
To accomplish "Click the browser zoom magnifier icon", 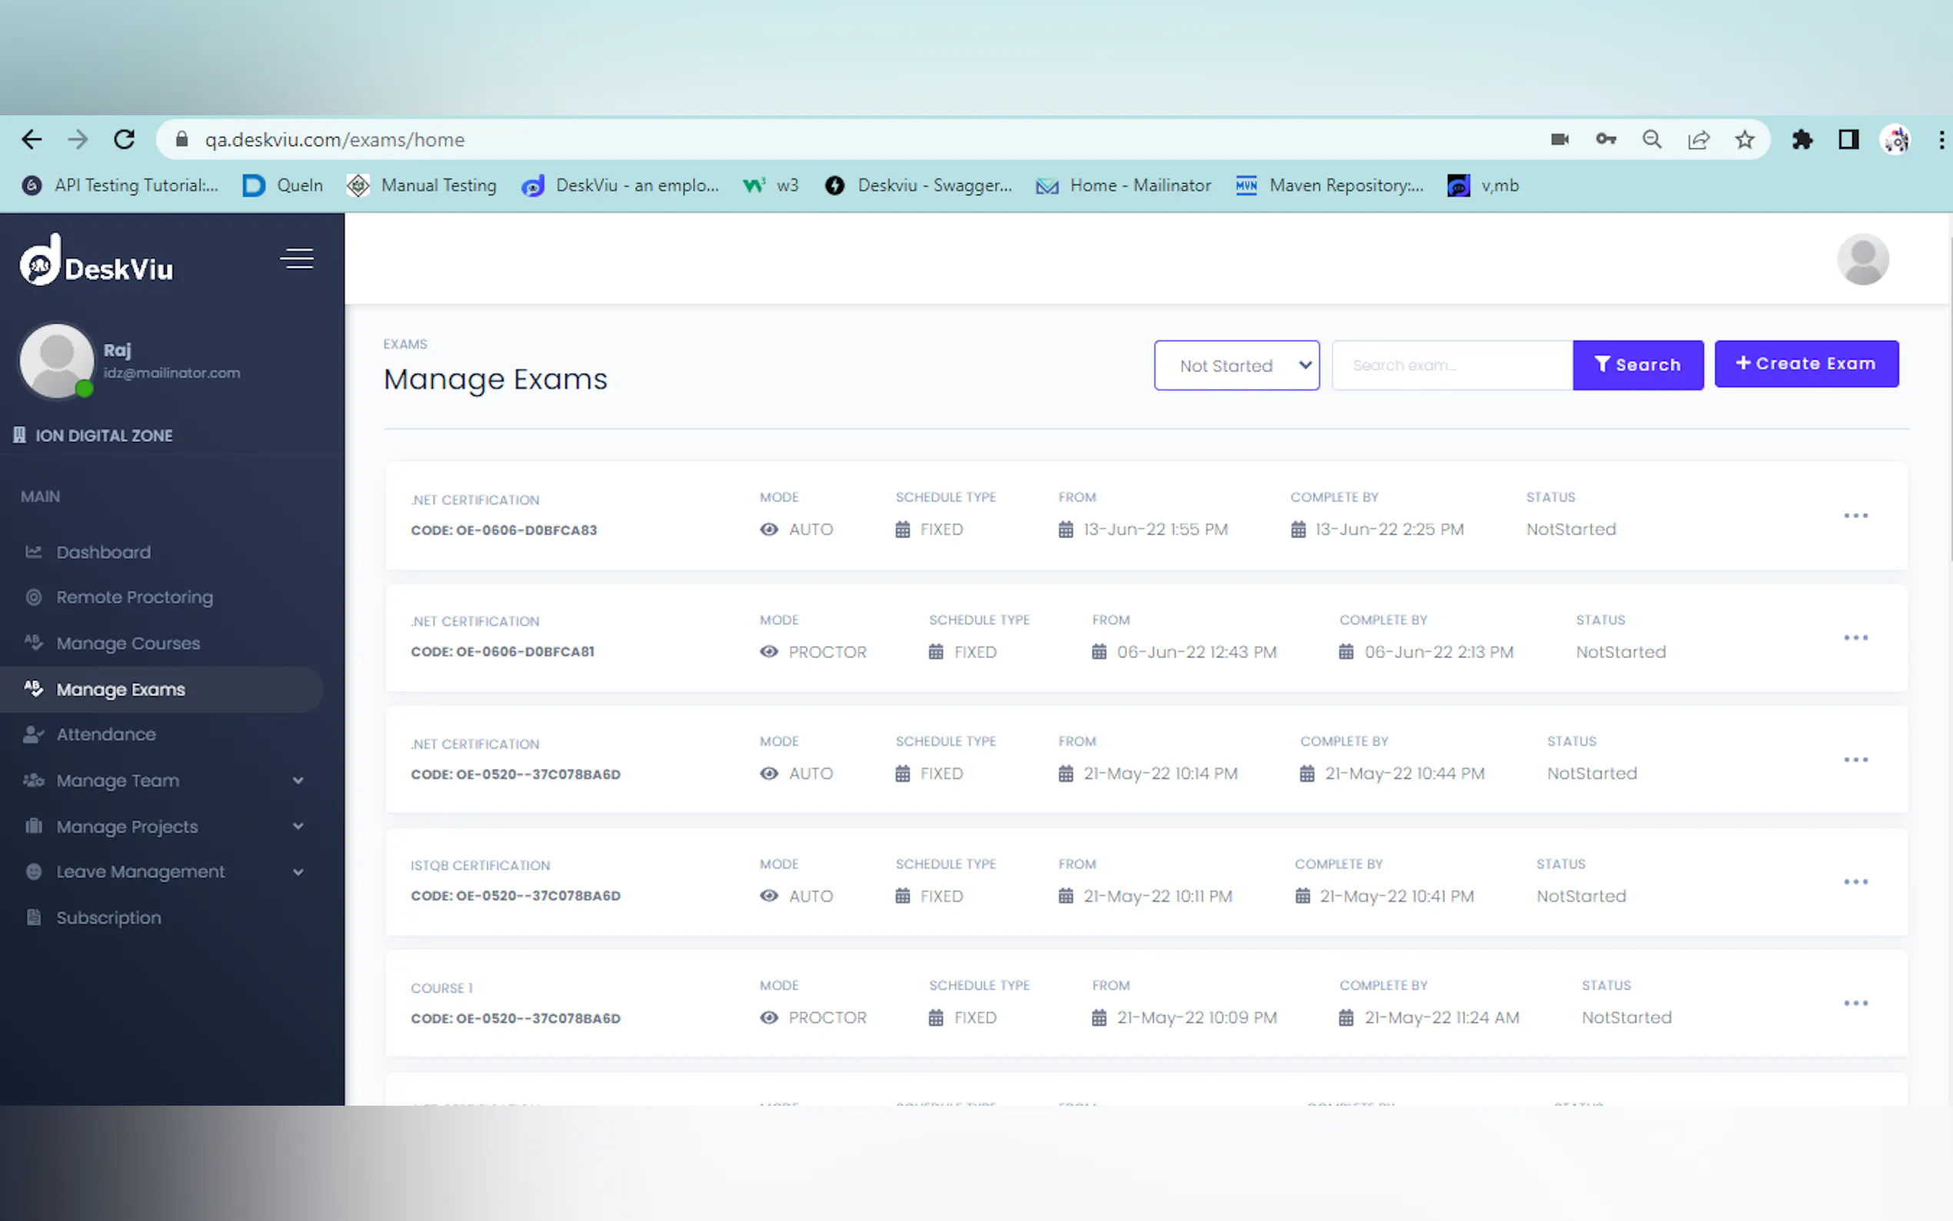I will click(x=1651, y=140).
